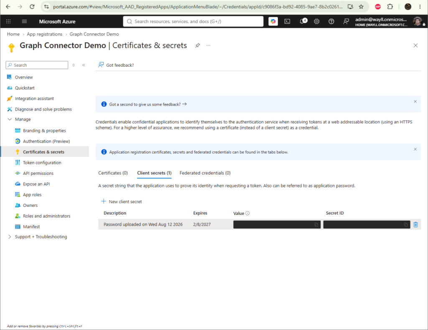Select the Password uploaded on Wed Aug 12 2026 row
This screenshot has height=330, width=428.
click(x=259, y=224)
